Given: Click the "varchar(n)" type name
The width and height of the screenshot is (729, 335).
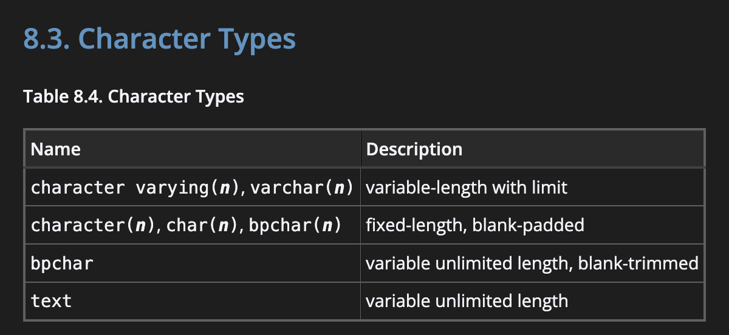Looking at the screenshot, I should tap(302, 188).
